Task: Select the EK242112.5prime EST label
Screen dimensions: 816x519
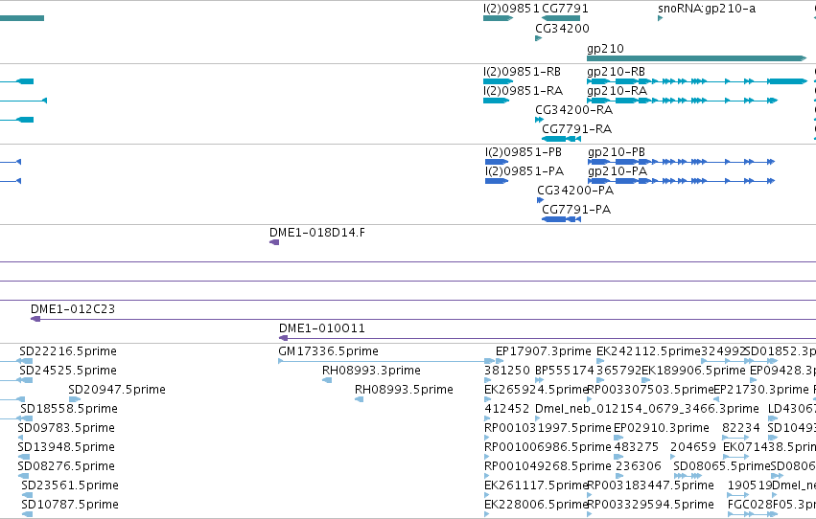Action: pos(648,351)
